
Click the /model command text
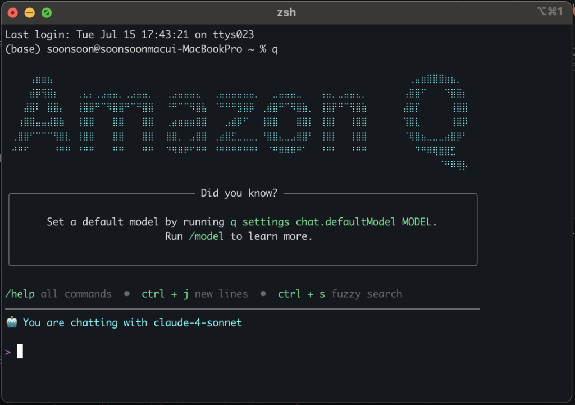click(x=206, y=236)
